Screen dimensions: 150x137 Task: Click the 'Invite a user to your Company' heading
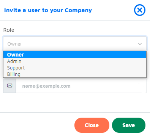(48, 10)
